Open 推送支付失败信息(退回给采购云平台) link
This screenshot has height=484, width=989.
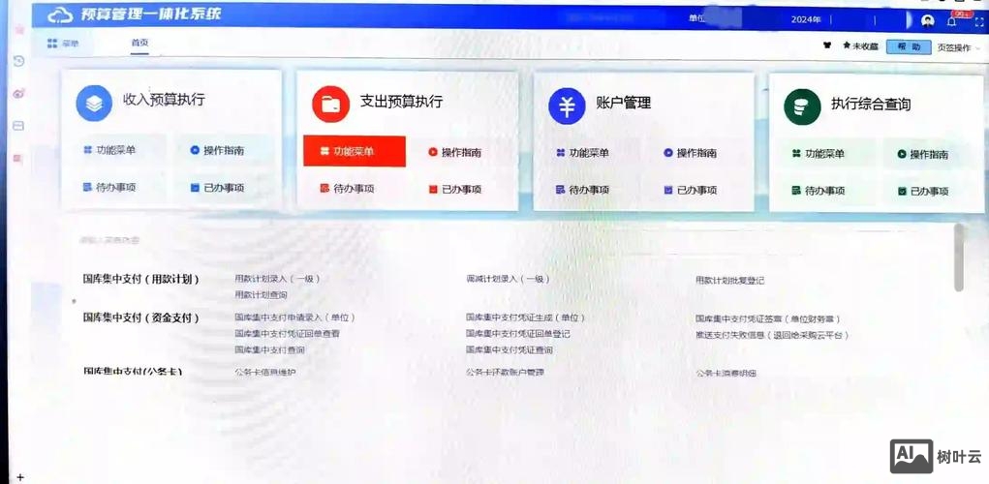(772, 335)
